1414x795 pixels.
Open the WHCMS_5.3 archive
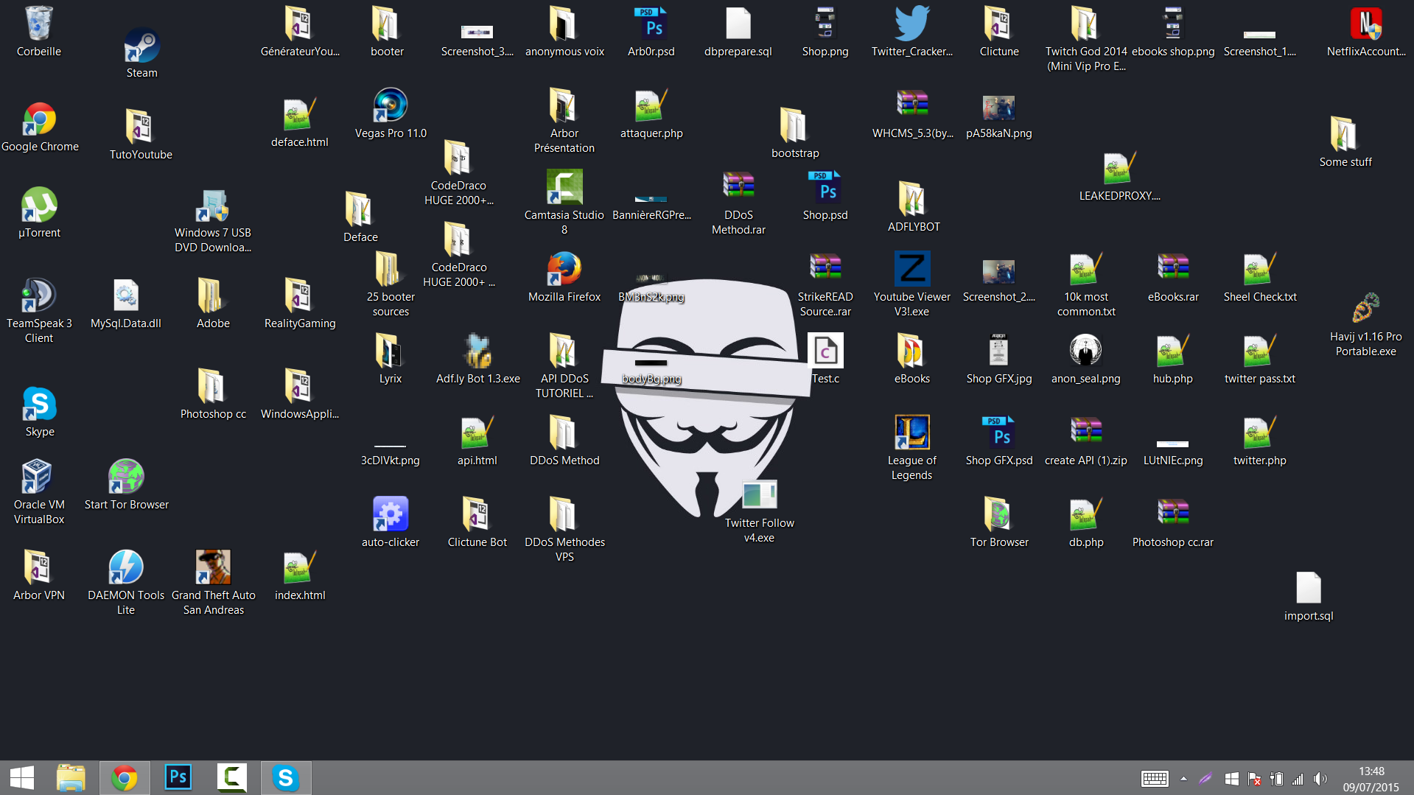click(912, 113)
